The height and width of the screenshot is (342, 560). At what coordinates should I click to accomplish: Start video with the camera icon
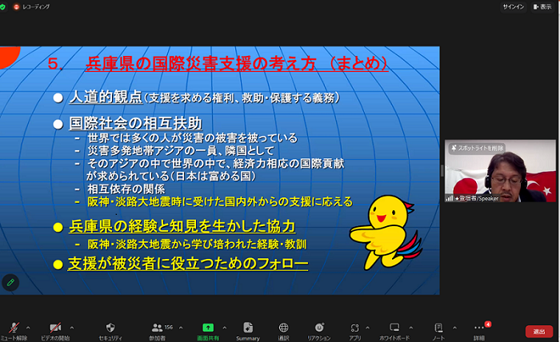(55, 328)
